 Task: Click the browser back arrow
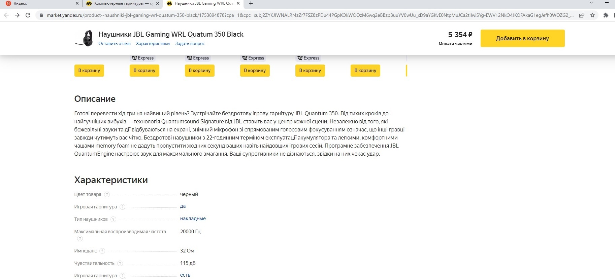(6, 15)
